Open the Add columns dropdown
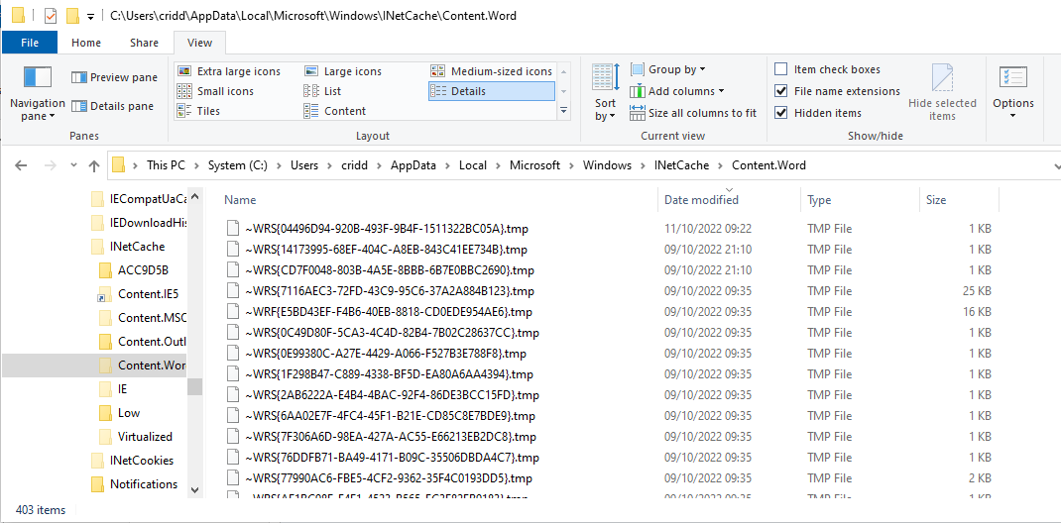1061x523 pixels. (x=677, y=91)
